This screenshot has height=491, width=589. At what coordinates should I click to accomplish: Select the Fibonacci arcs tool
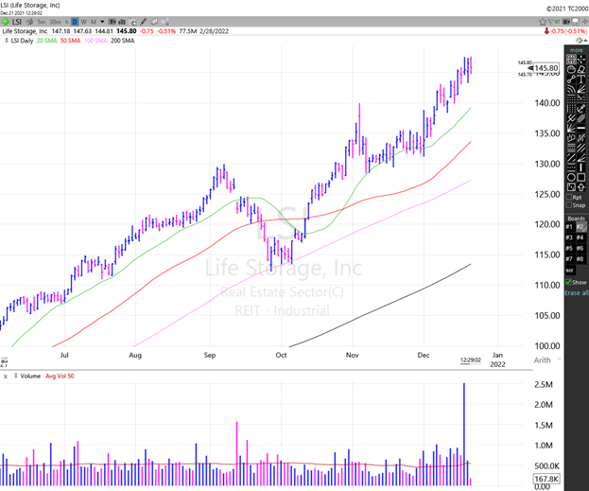pos(571,90)
